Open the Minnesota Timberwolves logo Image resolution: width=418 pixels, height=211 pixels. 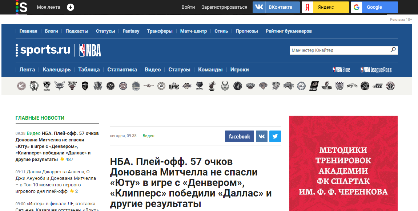point(237,86)
